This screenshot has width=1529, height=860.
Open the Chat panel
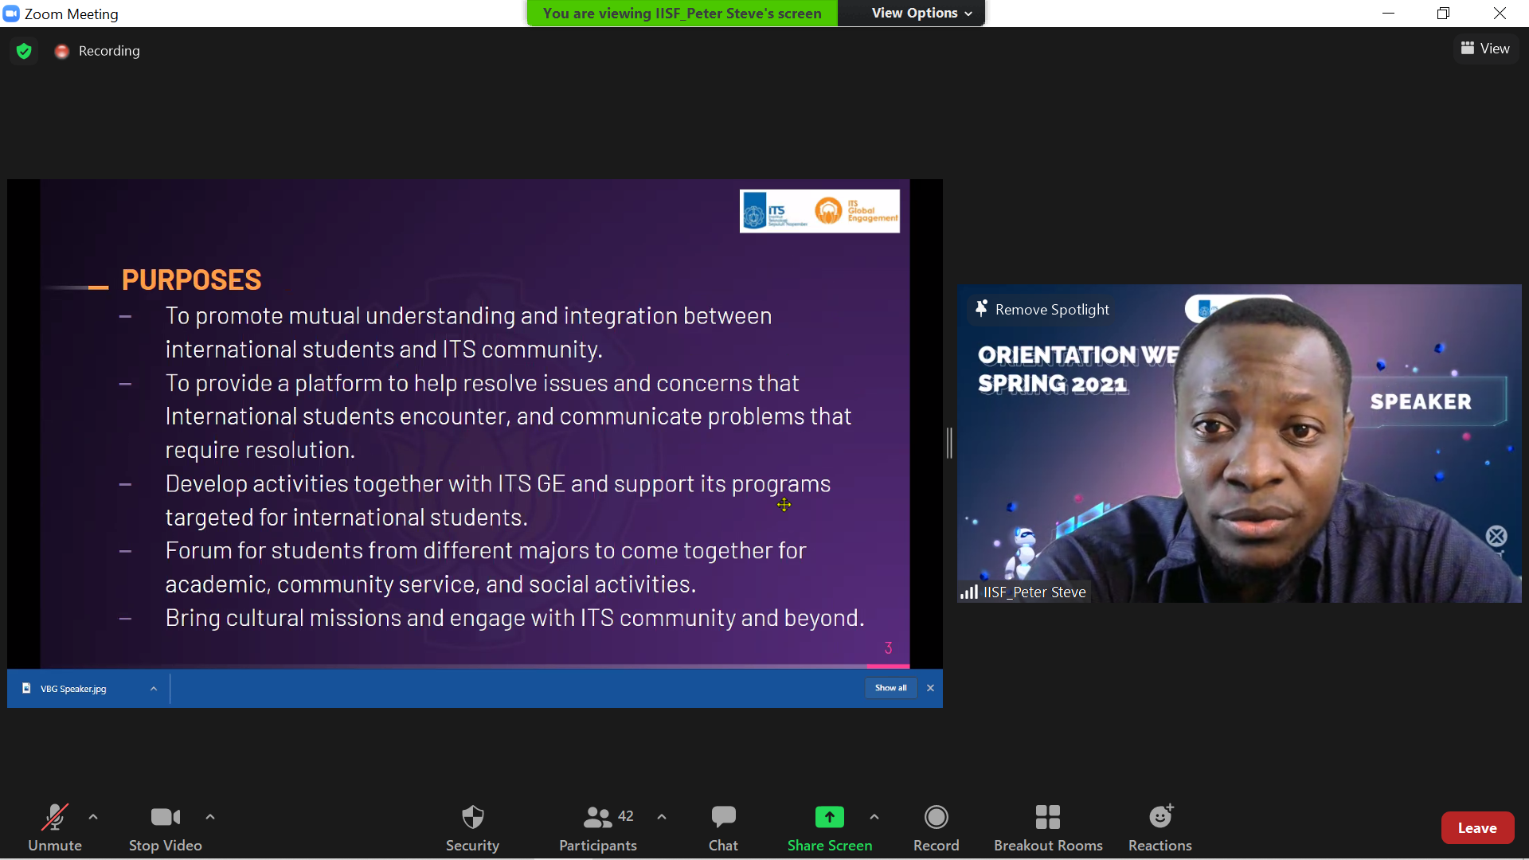tap(723, 827)
